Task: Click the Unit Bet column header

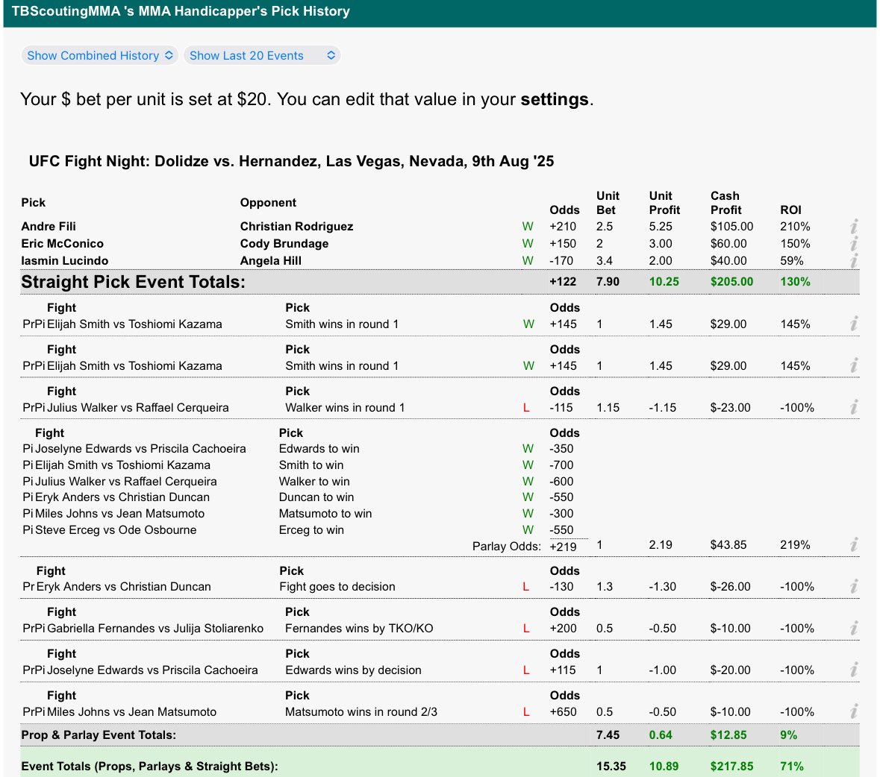Action: pos(608,203)
